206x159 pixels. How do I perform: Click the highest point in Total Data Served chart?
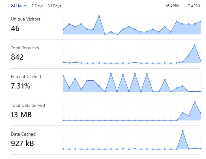[x=195, y=102]
